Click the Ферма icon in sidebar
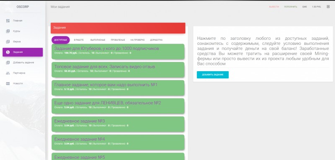The height and width of the screenshot is (160, 335). click(x=8, y=41)
